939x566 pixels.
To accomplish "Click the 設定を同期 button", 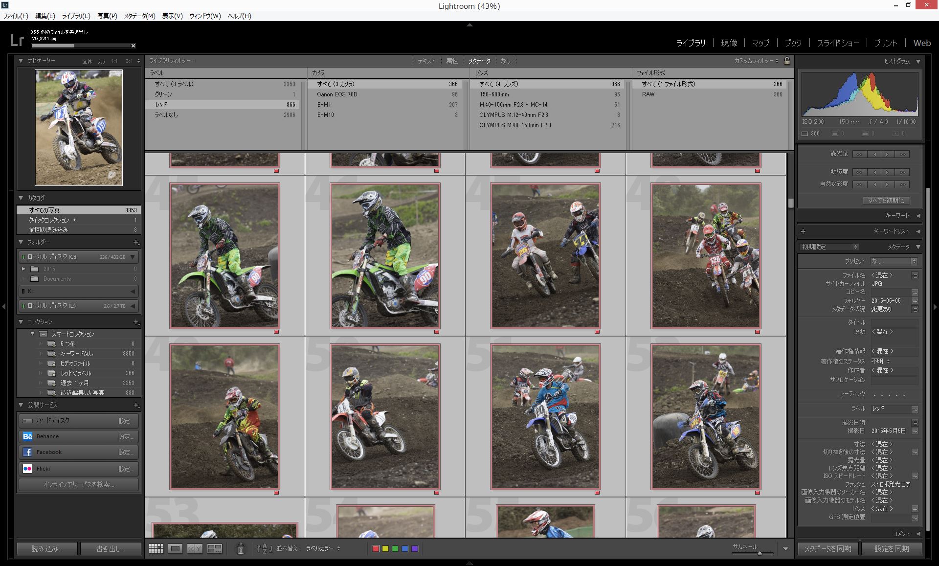I will pyautogui.click(x=891, y=548).
